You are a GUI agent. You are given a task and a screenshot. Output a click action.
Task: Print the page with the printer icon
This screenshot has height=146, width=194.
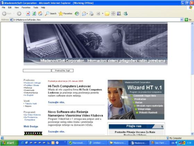[91, 14]
